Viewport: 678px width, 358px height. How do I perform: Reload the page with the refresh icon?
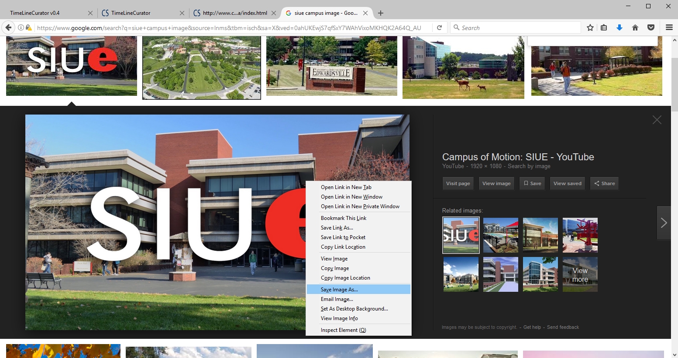(440, 27)
